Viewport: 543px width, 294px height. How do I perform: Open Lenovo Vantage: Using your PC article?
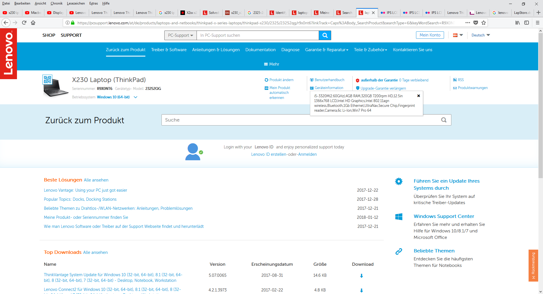point(85,190)
